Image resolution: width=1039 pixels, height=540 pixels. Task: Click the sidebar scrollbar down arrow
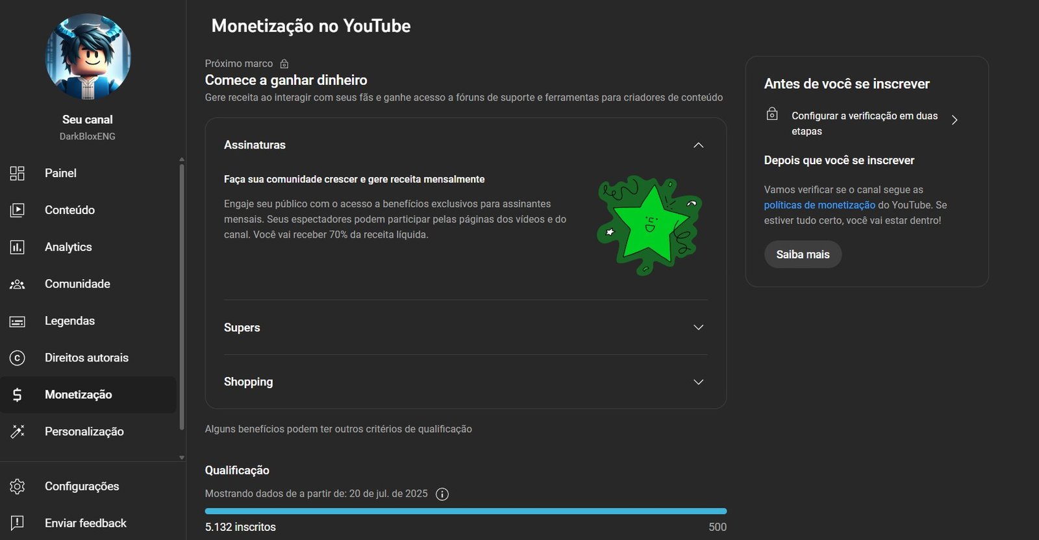point(182,457)
